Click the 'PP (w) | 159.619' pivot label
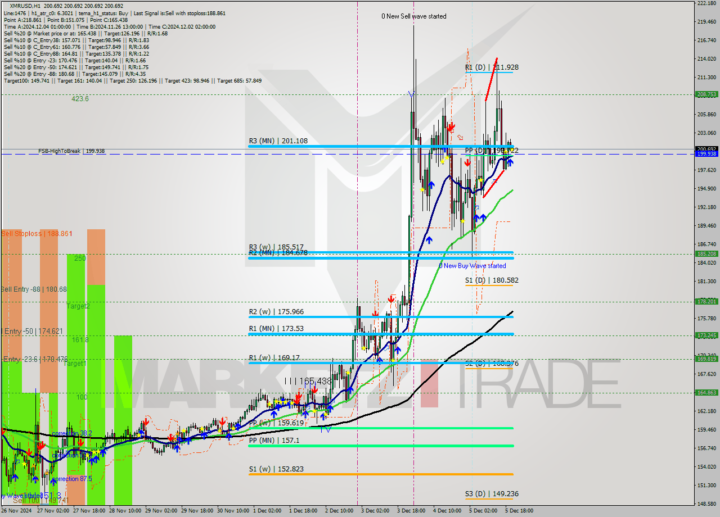Screen dimensions: 720x517 (x=276, y=423)
